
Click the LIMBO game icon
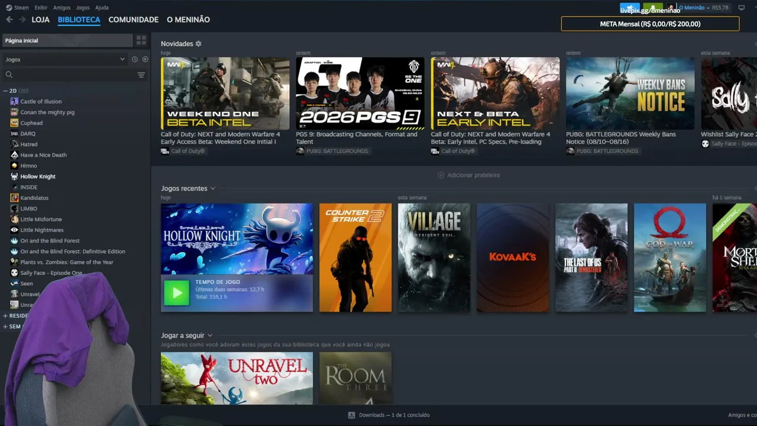(x=14, y=208)
